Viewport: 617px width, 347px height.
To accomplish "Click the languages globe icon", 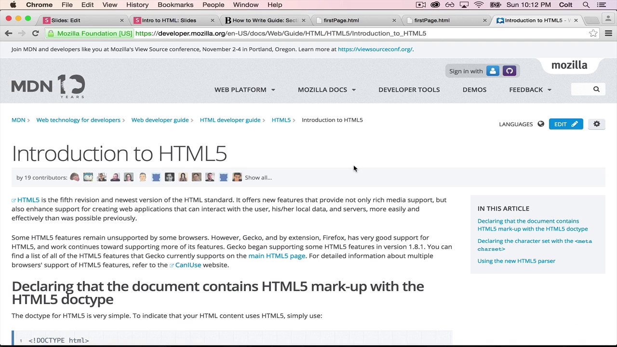I will (541, 124).
